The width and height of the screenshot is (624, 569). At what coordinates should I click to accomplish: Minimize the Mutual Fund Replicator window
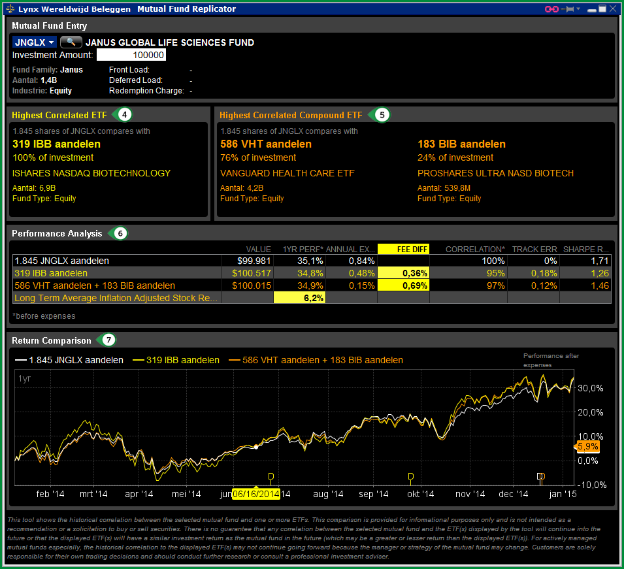coord(592,9)
